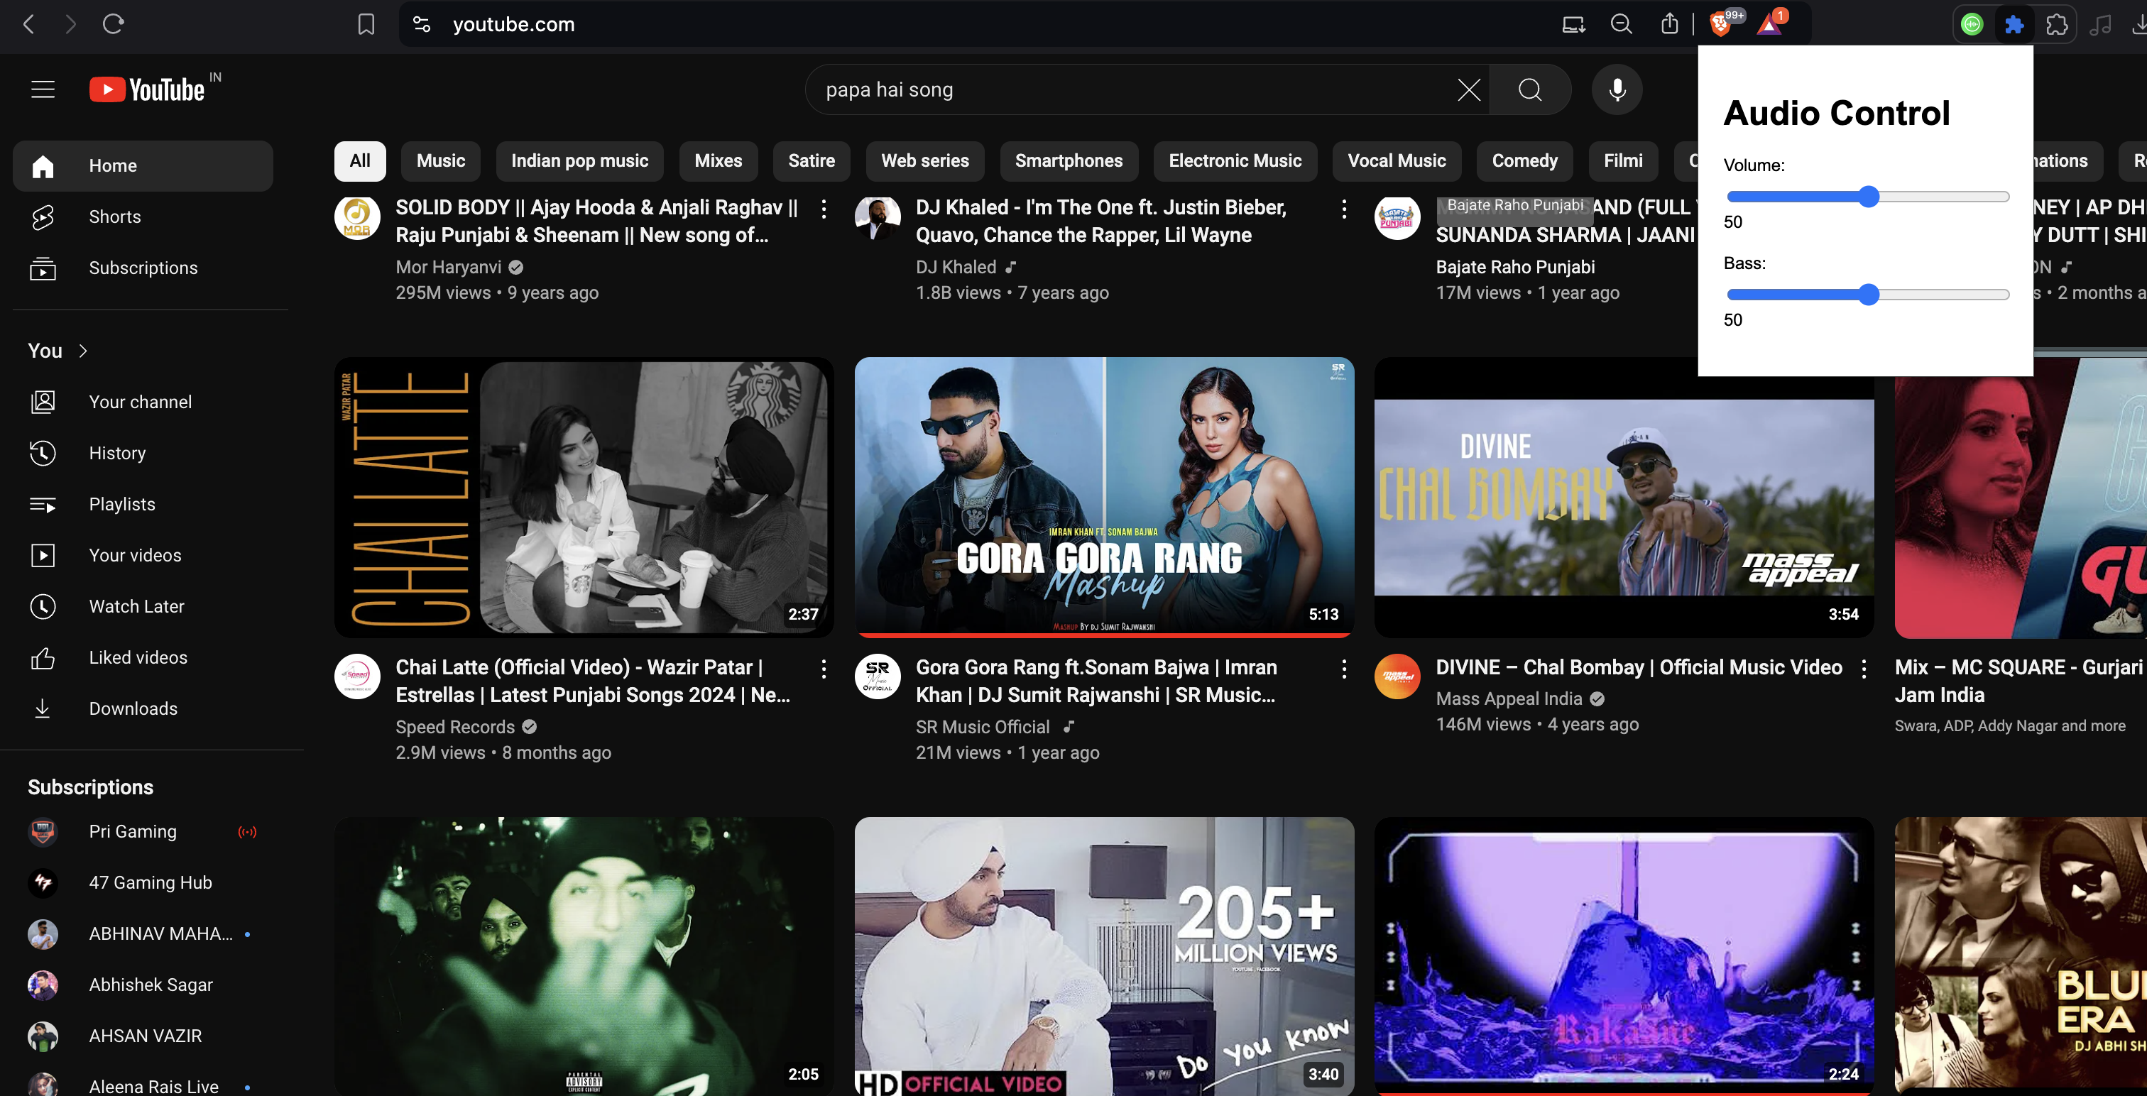Reload the page with the refresh icon
The width and height of the screenshot is (2147, 1096).
tap(114, 24)
